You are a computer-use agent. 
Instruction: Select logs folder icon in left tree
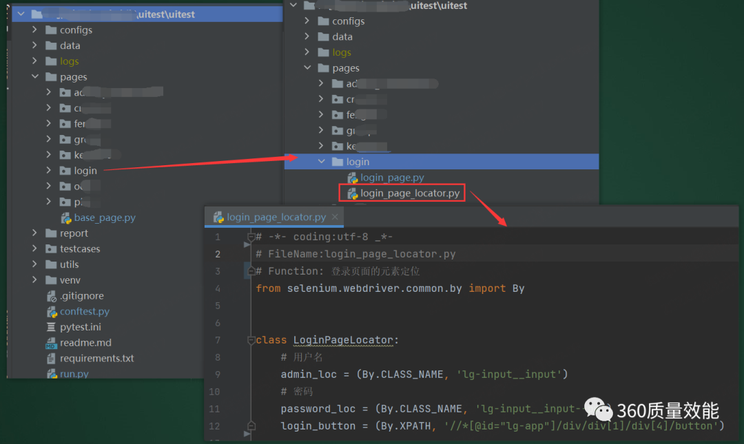(x=51, y=61)
